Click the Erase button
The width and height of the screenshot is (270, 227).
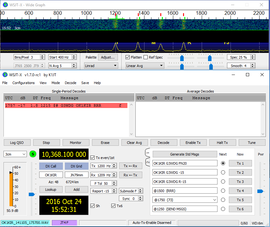(105, 143)
